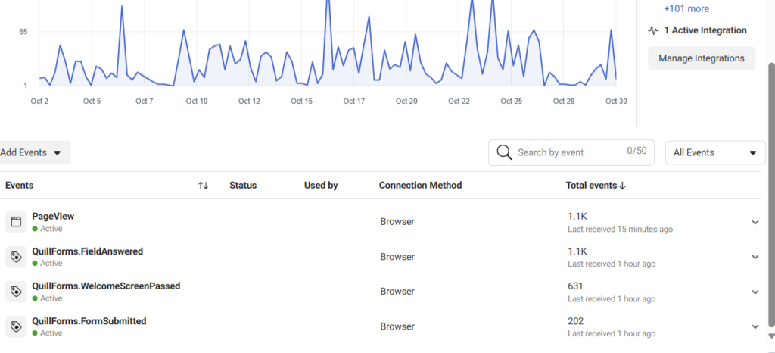Click the PageView browser window icon
Viewport: 775px width, 353px height.
click(16, 221)
